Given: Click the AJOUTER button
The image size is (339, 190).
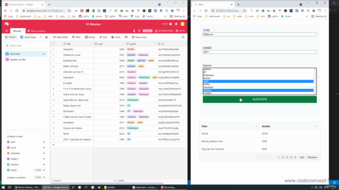Looking at the screenshot, I should point(260,99).
